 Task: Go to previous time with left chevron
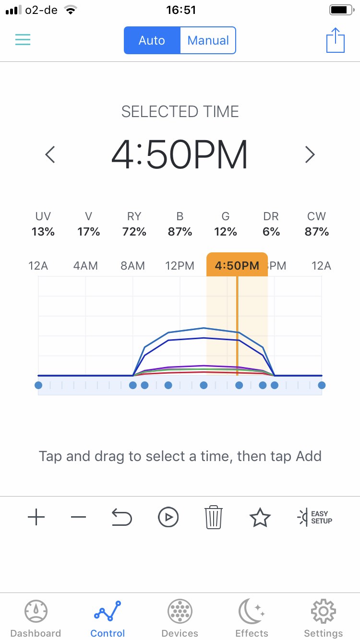pyautogui.click(x=50, y=154)
